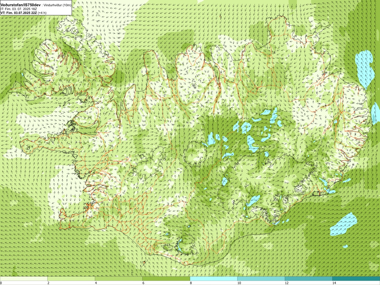The width and height of the screenshot is (380, 285).
Task: Pick the palest 0–2 legend color band
Action: click(24, 279)
